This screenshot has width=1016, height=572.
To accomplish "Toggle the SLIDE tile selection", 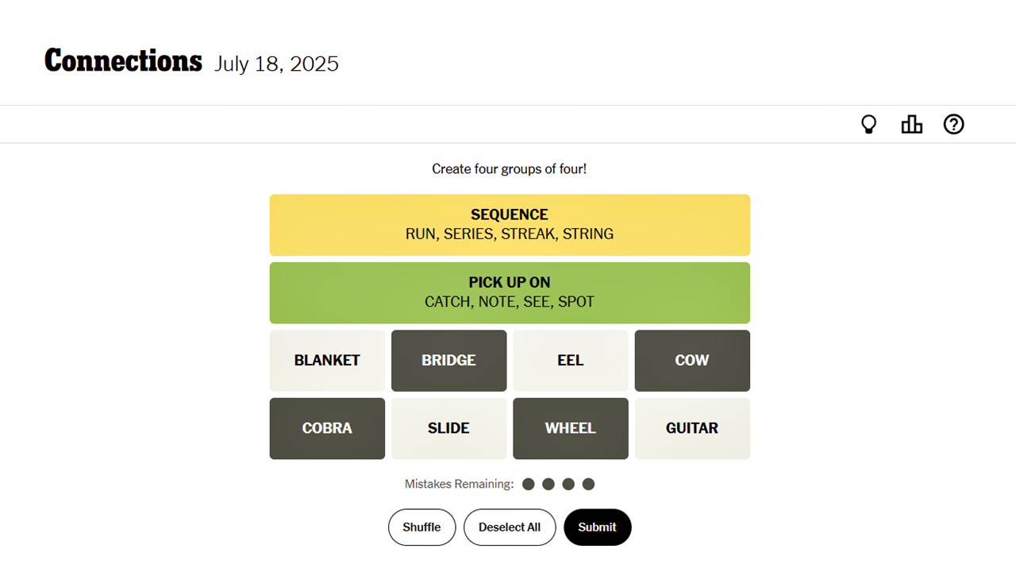I will 448,428.
